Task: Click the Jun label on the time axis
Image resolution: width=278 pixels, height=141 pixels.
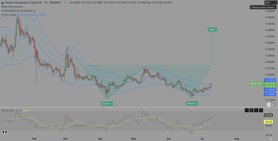Action: (x=168, y=139)
